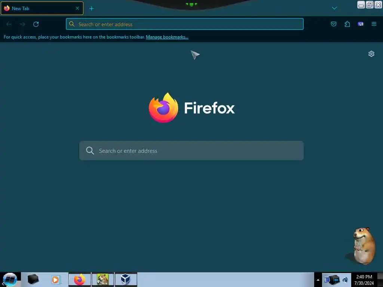Focus the center Search or enter address box
383x287 pixels.
[191, 151]
